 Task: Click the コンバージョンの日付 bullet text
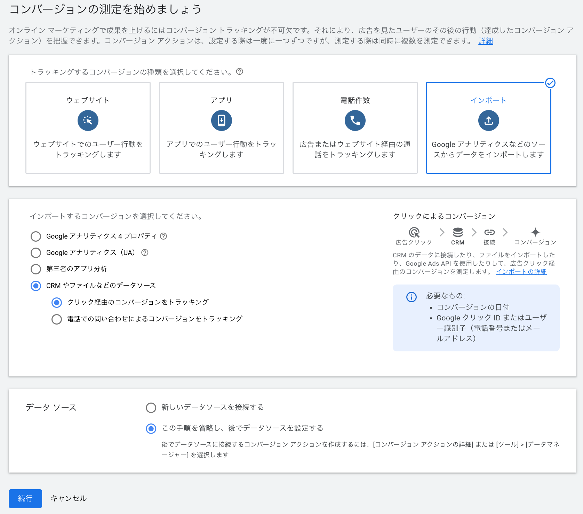pos(473,307)
